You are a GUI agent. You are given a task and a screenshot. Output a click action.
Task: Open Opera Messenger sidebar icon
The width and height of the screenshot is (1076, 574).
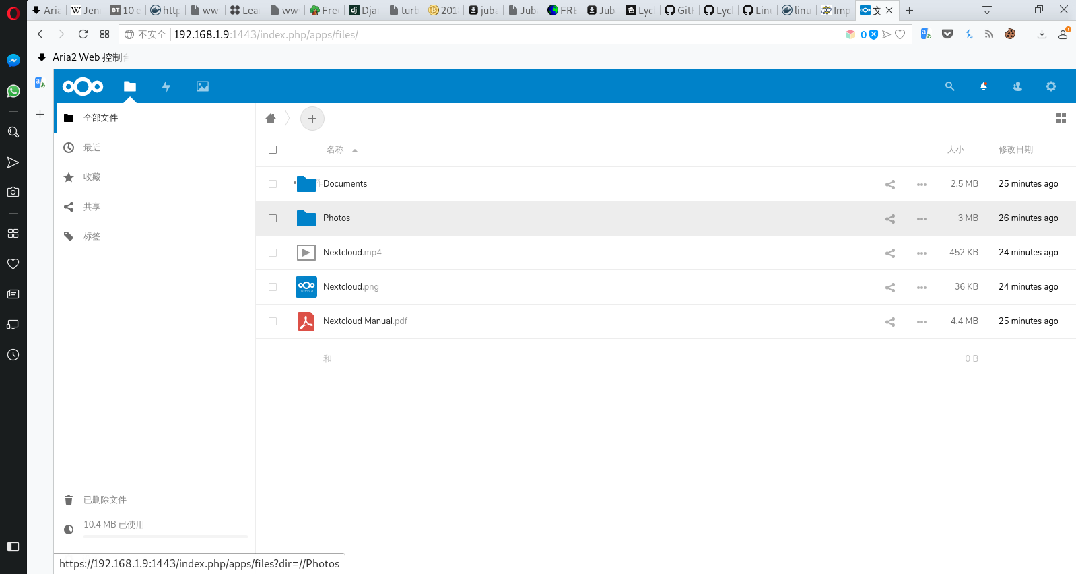click(13, 61)
